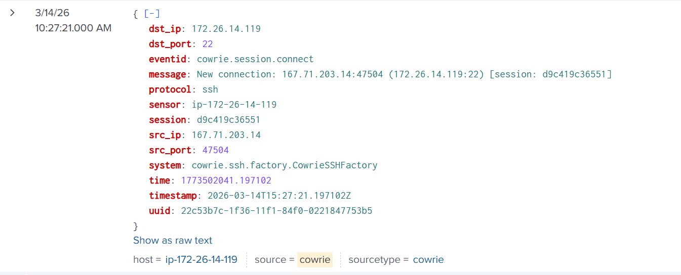Select sensor value ip-172-26-14-119
681x275 pixels.
pyautogui.click(x=234, y=105)
